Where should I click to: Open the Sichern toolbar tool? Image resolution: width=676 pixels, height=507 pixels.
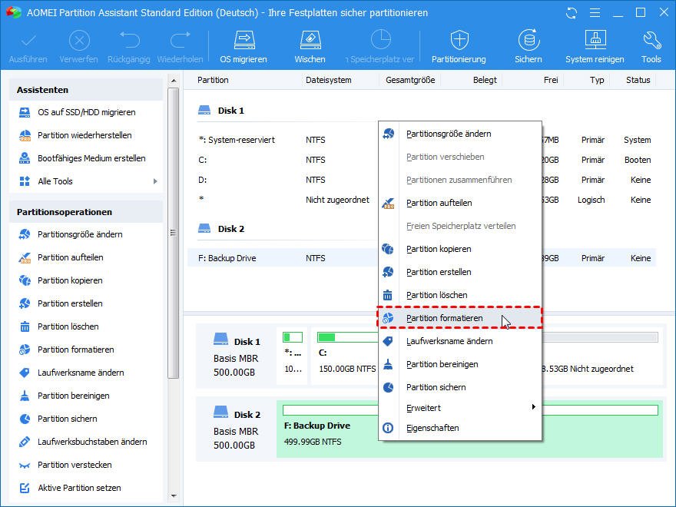(x=529, y=47)
